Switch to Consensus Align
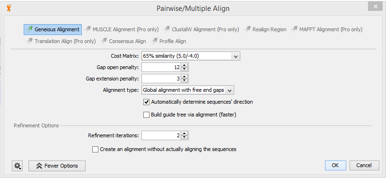The height and width of the screenshot is (178, 386). (x=123, y=41)
